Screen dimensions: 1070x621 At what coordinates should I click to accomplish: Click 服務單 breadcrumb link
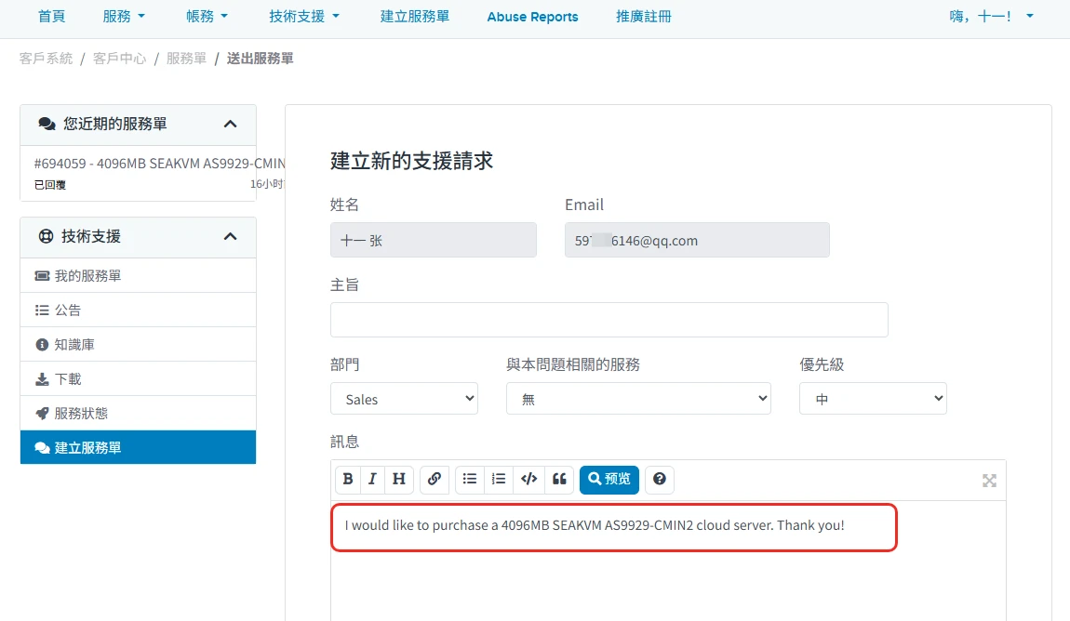pos(186,59)
